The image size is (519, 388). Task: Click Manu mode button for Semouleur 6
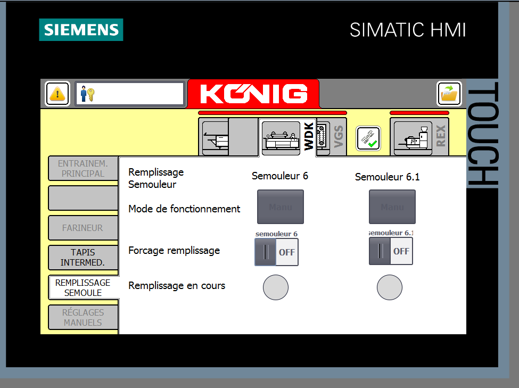pyautogui.click(x=281, y=207)
